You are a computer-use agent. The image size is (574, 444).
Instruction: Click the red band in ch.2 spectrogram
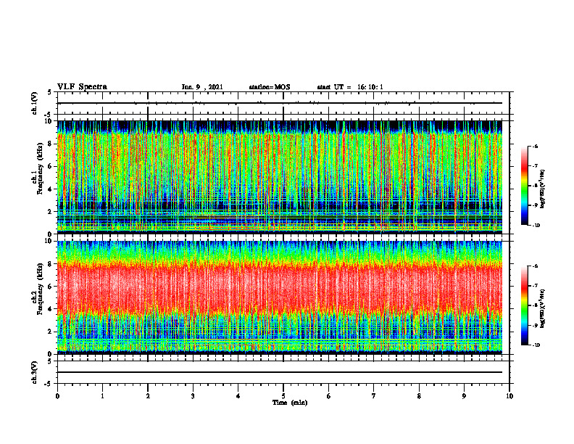[280, 288]
